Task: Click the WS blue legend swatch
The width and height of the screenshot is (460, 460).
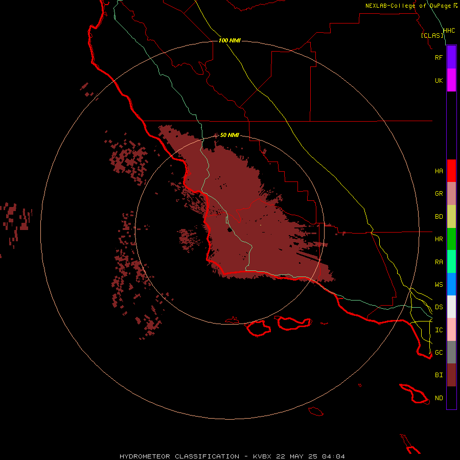Action: [451, 284]
